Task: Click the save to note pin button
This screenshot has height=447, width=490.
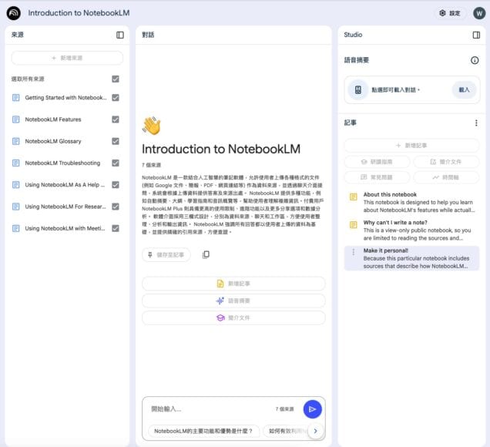Action: coord(166,255)
